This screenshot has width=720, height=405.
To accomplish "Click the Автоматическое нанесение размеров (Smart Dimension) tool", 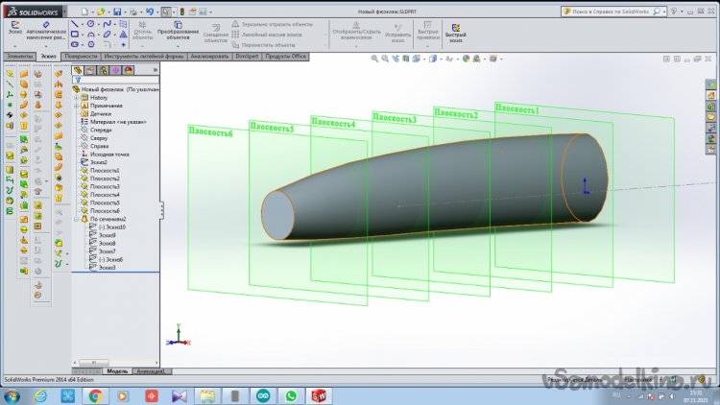I will pos(46,31).
